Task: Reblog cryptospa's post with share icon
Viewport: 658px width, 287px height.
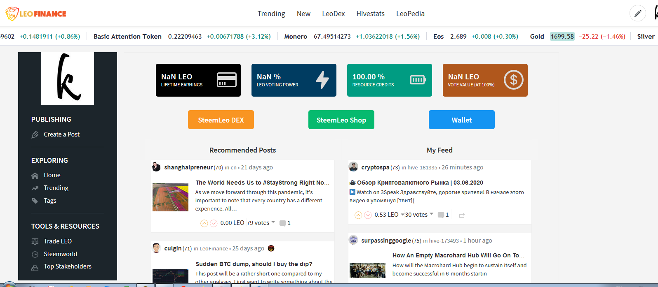Action: (x=462, y=215)
